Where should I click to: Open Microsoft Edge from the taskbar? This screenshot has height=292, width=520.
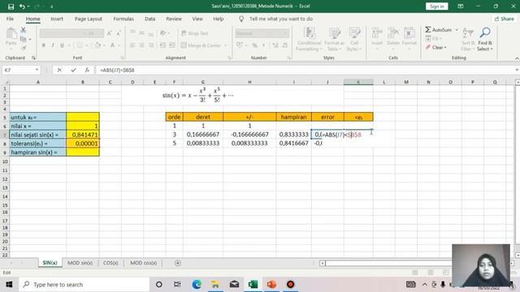click(x=197, y=285)
